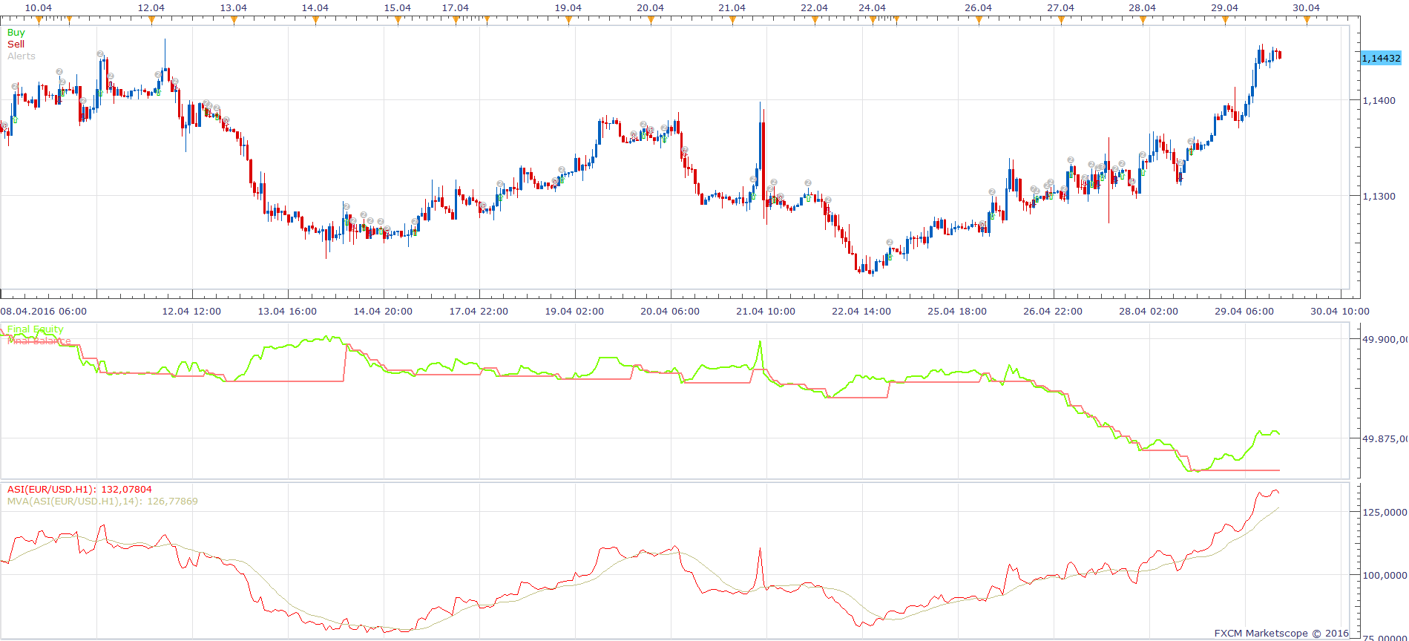The height and width of the screenshot is (641, 1409).
Task: Click the Sell legend label
Action: coord(16,45)
